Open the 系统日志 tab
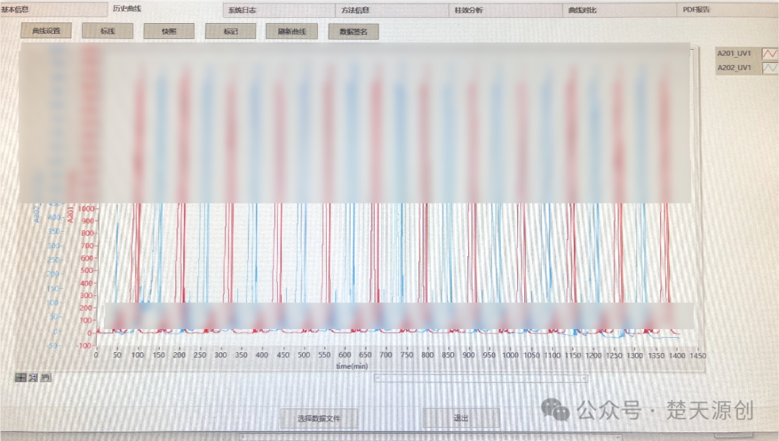 pyautogui.click(x=279, y=10)
